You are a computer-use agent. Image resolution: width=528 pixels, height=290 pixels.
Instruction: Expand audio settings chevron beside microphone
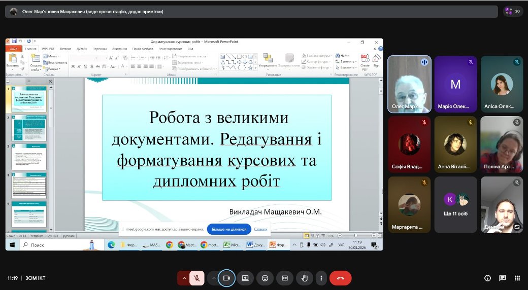[183, 278]
